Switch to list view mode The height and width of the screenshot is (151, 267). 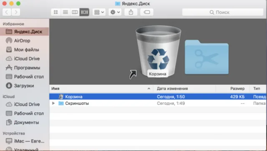(x=65, y=12)
